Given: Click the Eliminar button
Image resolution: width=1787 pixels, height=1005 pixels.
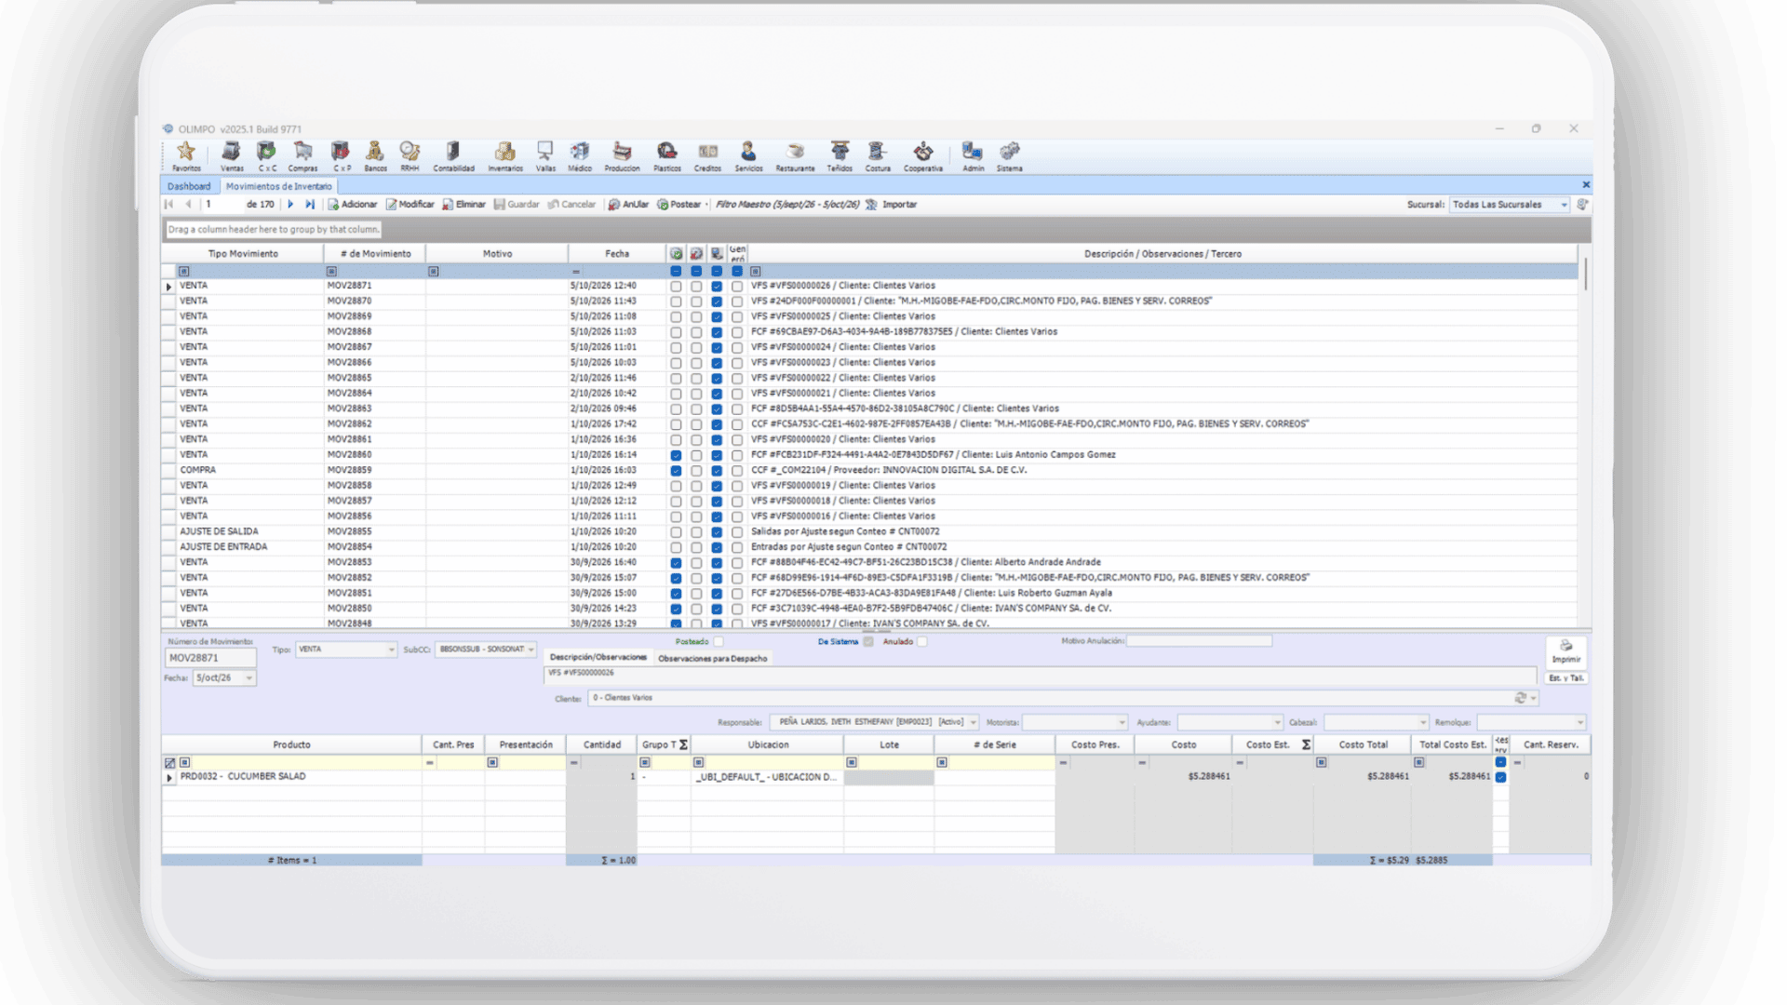Looking at the screenshot, I should point(464,205).
